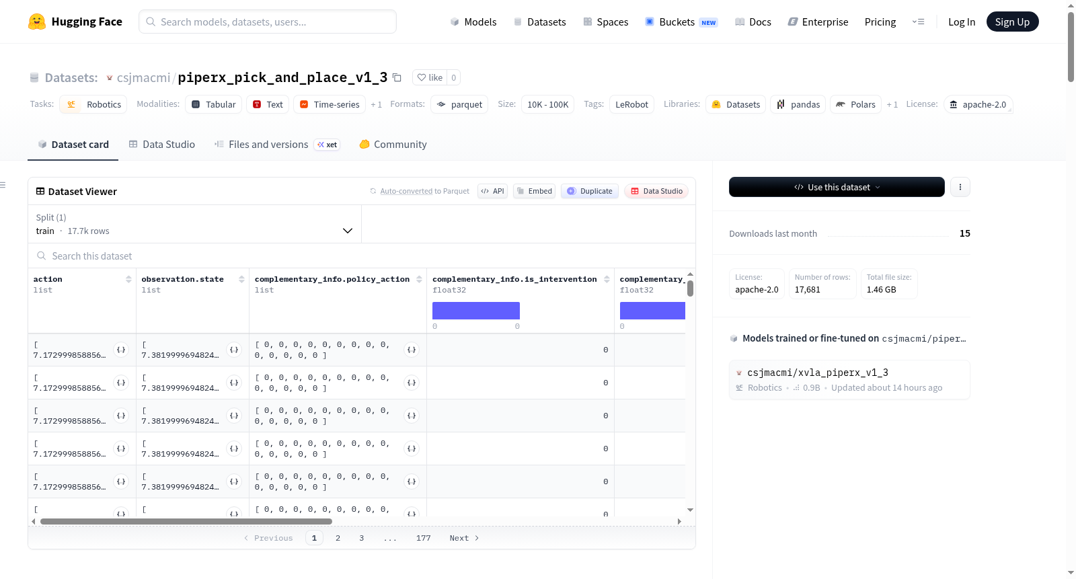This screenshot has width=1076, height=579.
Task: Select the Robotics task tag
Action: point(93,104)
